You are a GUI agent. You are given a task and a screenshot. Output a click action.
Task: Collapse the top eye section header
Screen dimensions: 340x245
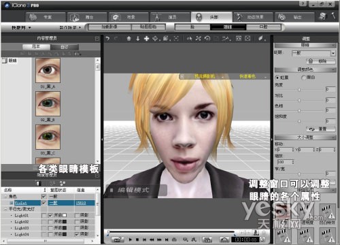pos(305,45)
